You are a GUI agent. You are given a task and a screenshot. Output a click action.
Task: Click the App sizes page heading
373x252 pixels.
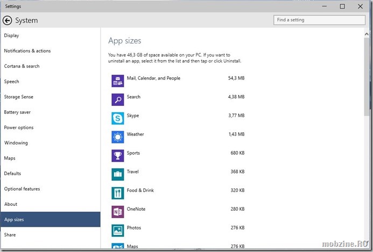125,41
